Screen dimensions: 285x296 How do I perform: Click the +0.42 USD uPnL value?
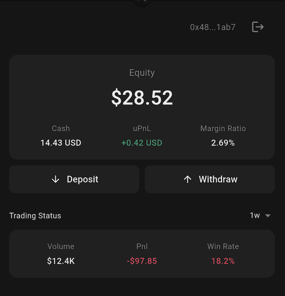pos(142,143)
